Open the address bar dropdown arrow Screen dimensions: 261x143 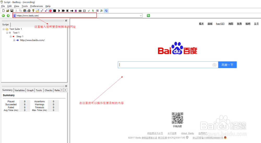coord(141,15)
